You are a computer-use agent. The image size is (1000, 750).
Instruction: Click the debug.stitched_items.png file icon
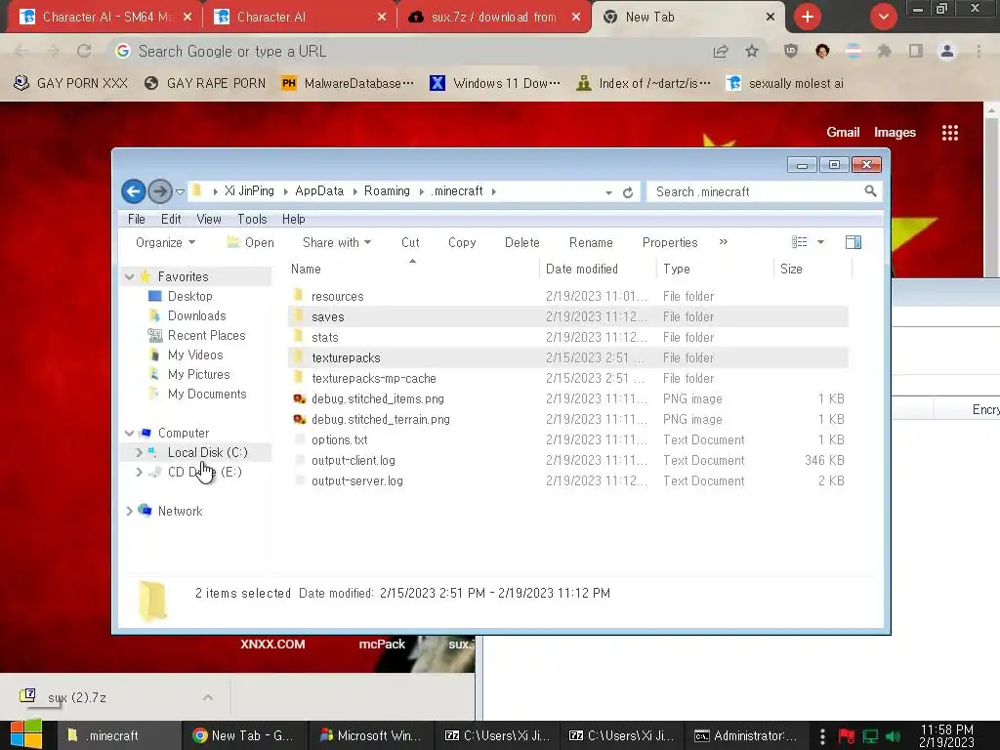[299, 398]
